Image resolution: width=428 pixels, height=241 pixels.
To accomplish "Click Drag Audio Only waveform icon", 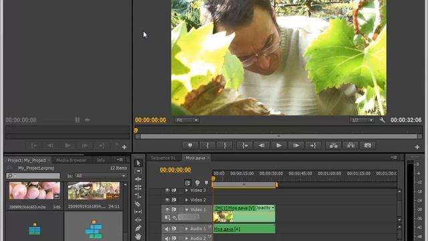I will pos(88,120).
